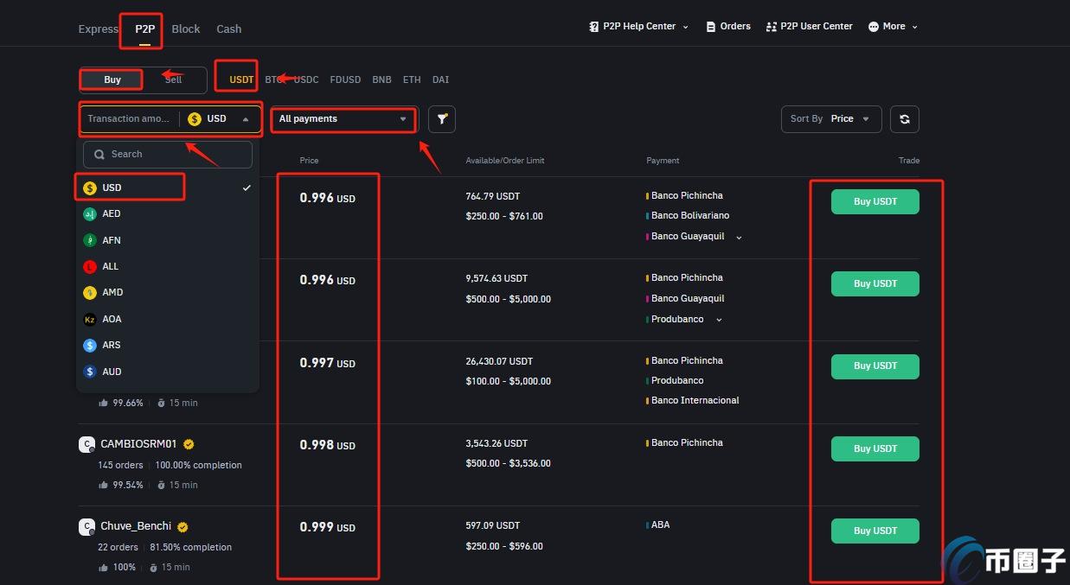Expand Banco Guayaquil payment methods chevron
Viewport: 1070px width, 585px height.
pyautogui.click(x=739, y=238)
